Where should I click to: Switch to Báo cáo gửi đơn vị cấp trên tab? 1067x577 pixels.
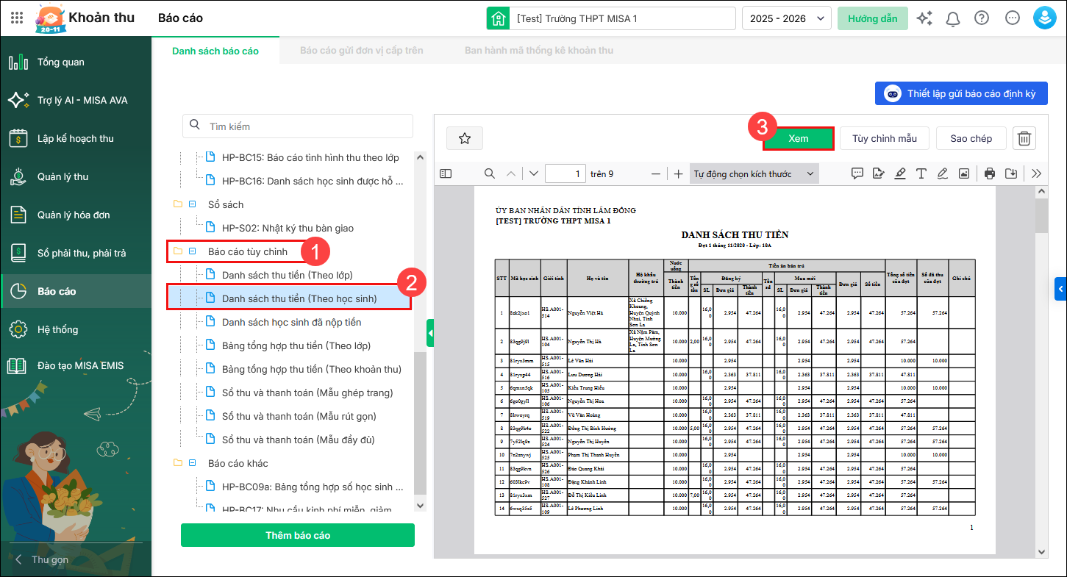tap(361, 51)
